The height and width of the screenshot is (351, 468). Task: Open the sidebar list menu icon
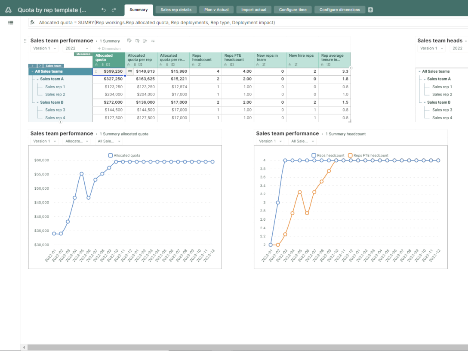[10, 22]
